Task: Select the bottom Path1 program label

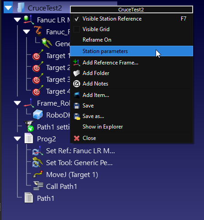Action: 46,199
